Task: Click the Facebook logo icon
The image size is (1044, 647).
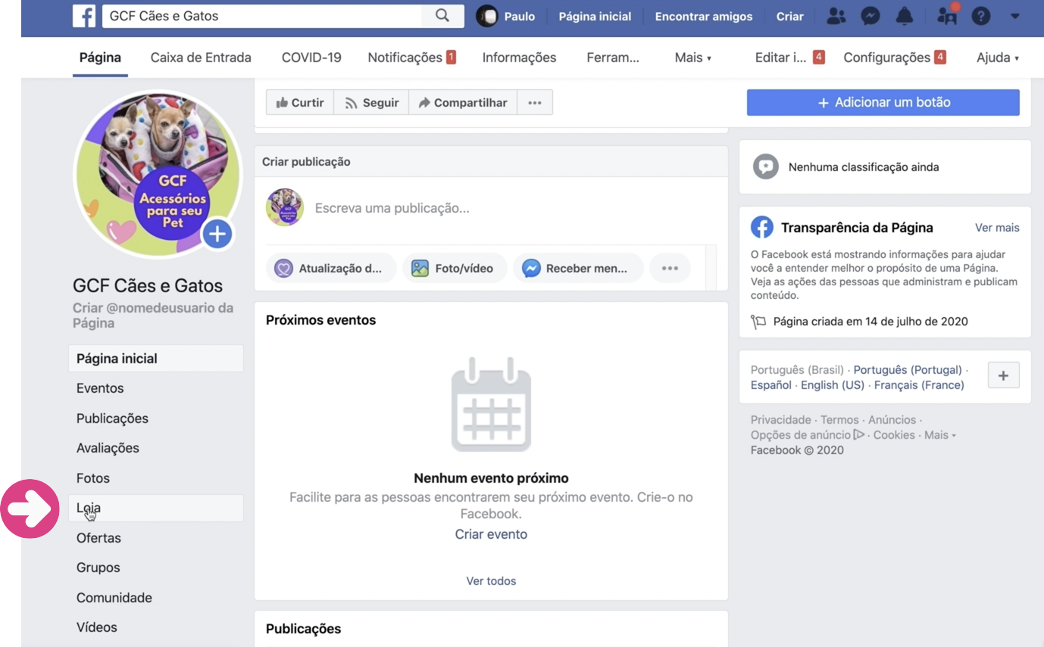Action: tap(84, 16)
